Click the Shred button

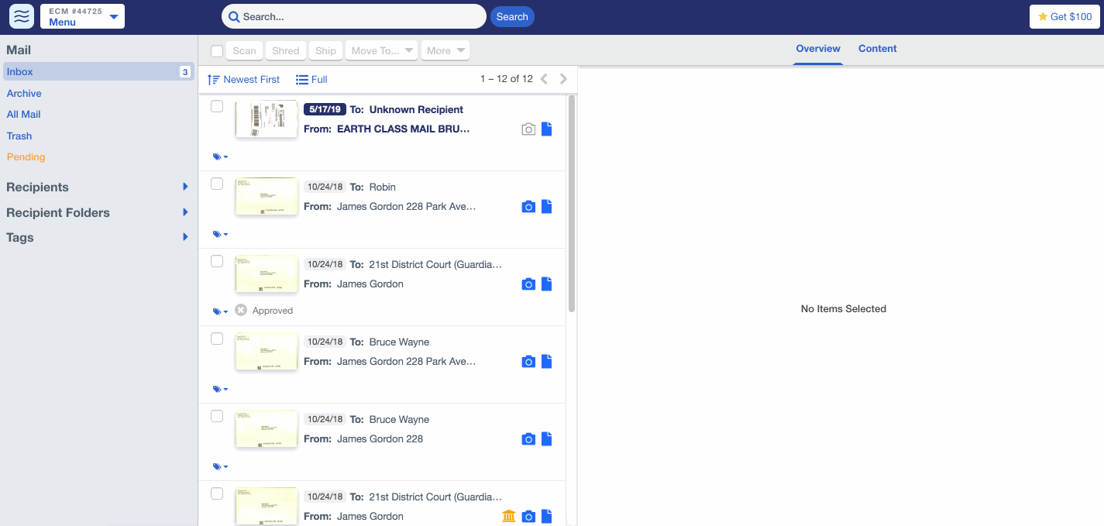285,50
